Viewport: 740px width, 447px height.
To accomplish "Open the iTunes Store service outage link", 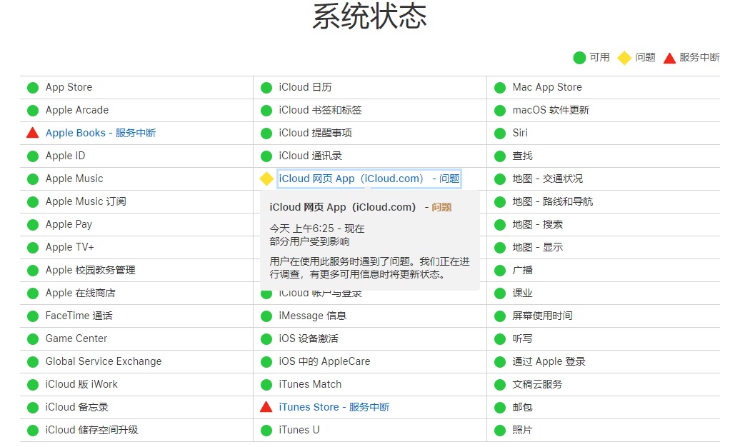I will [334, 407].
